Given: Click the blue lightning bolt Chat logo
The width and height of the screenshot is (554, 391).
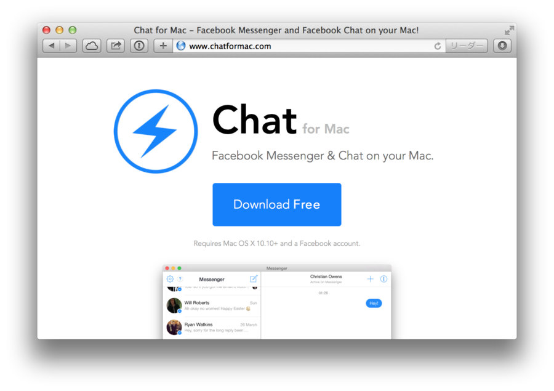Looking at the screenshot, I should point(156,131).
